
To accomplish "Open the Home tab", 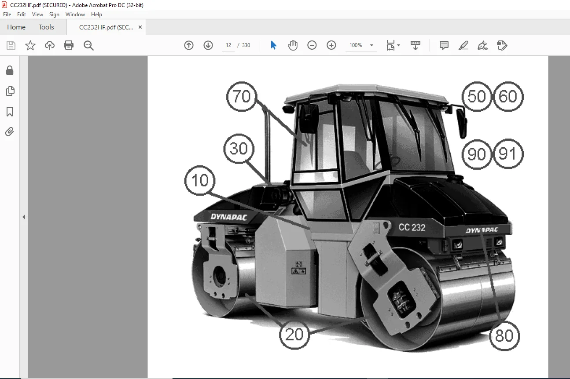I will point(16,27).
